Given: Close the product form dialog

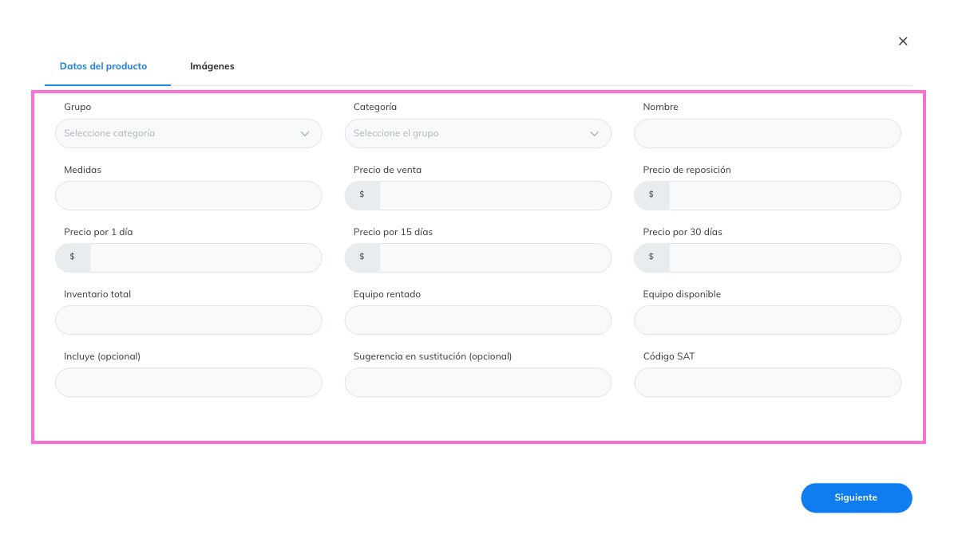Looking at the screenshot, I should pyautogui.click(x=903, y=41).
